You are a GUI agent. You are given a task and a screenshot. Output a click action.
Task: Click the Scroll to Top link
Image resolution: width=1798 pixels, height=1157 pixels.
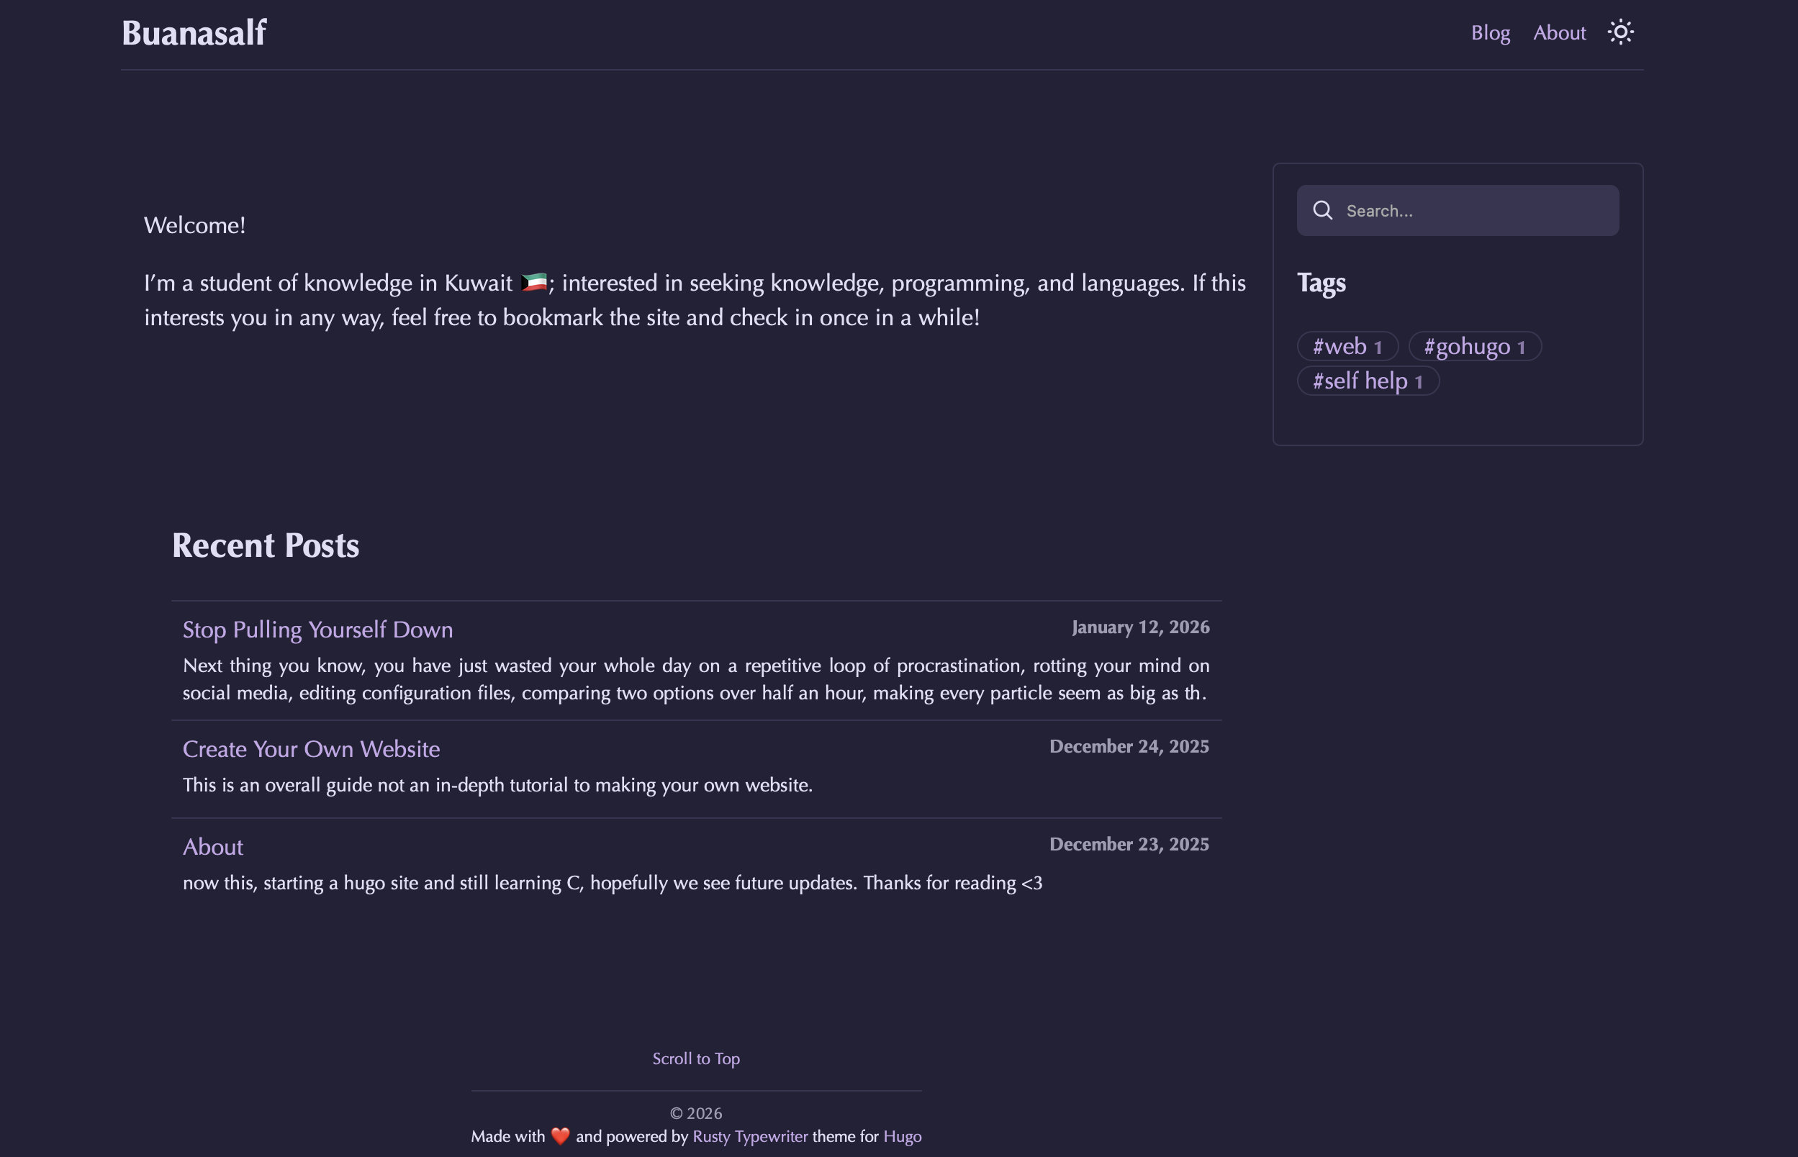(x=696, y=1058)
